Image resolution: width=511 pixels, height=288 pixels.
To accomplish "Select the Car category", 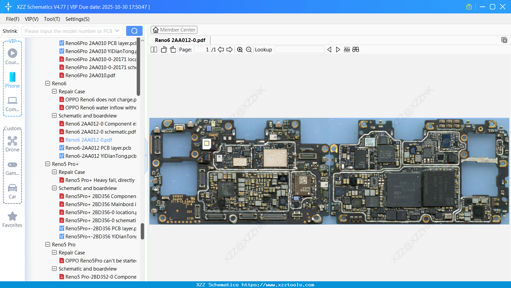I will pyautogui.click(x=12, y=191).
